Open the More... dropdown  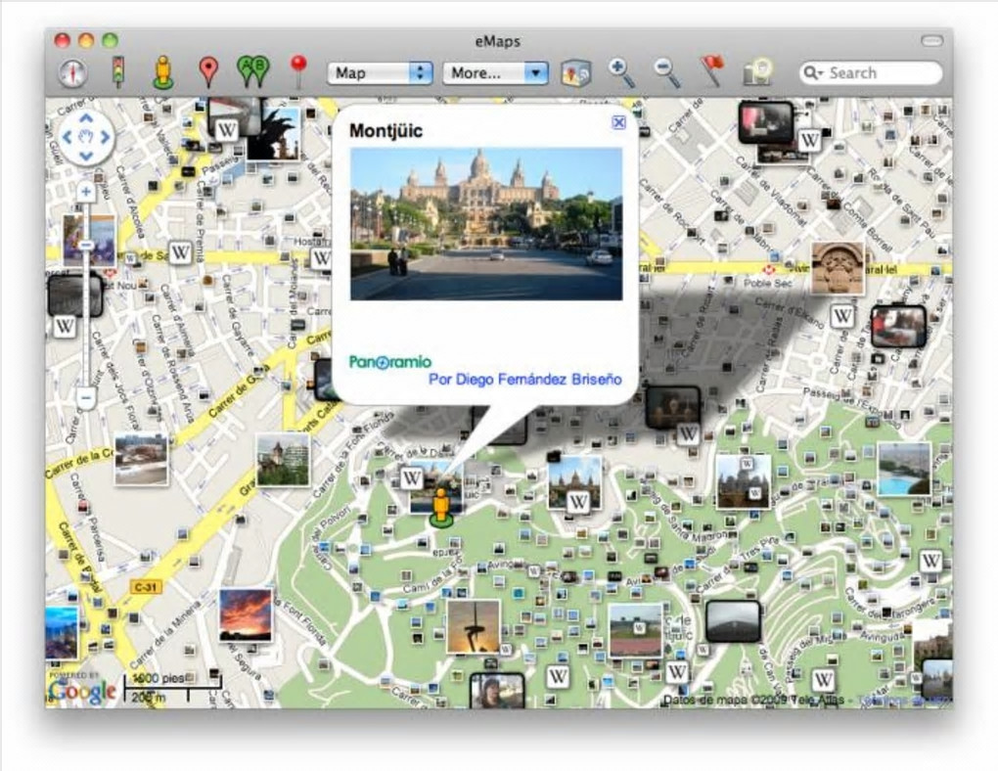pyautogui.click(x=495, y=72)
